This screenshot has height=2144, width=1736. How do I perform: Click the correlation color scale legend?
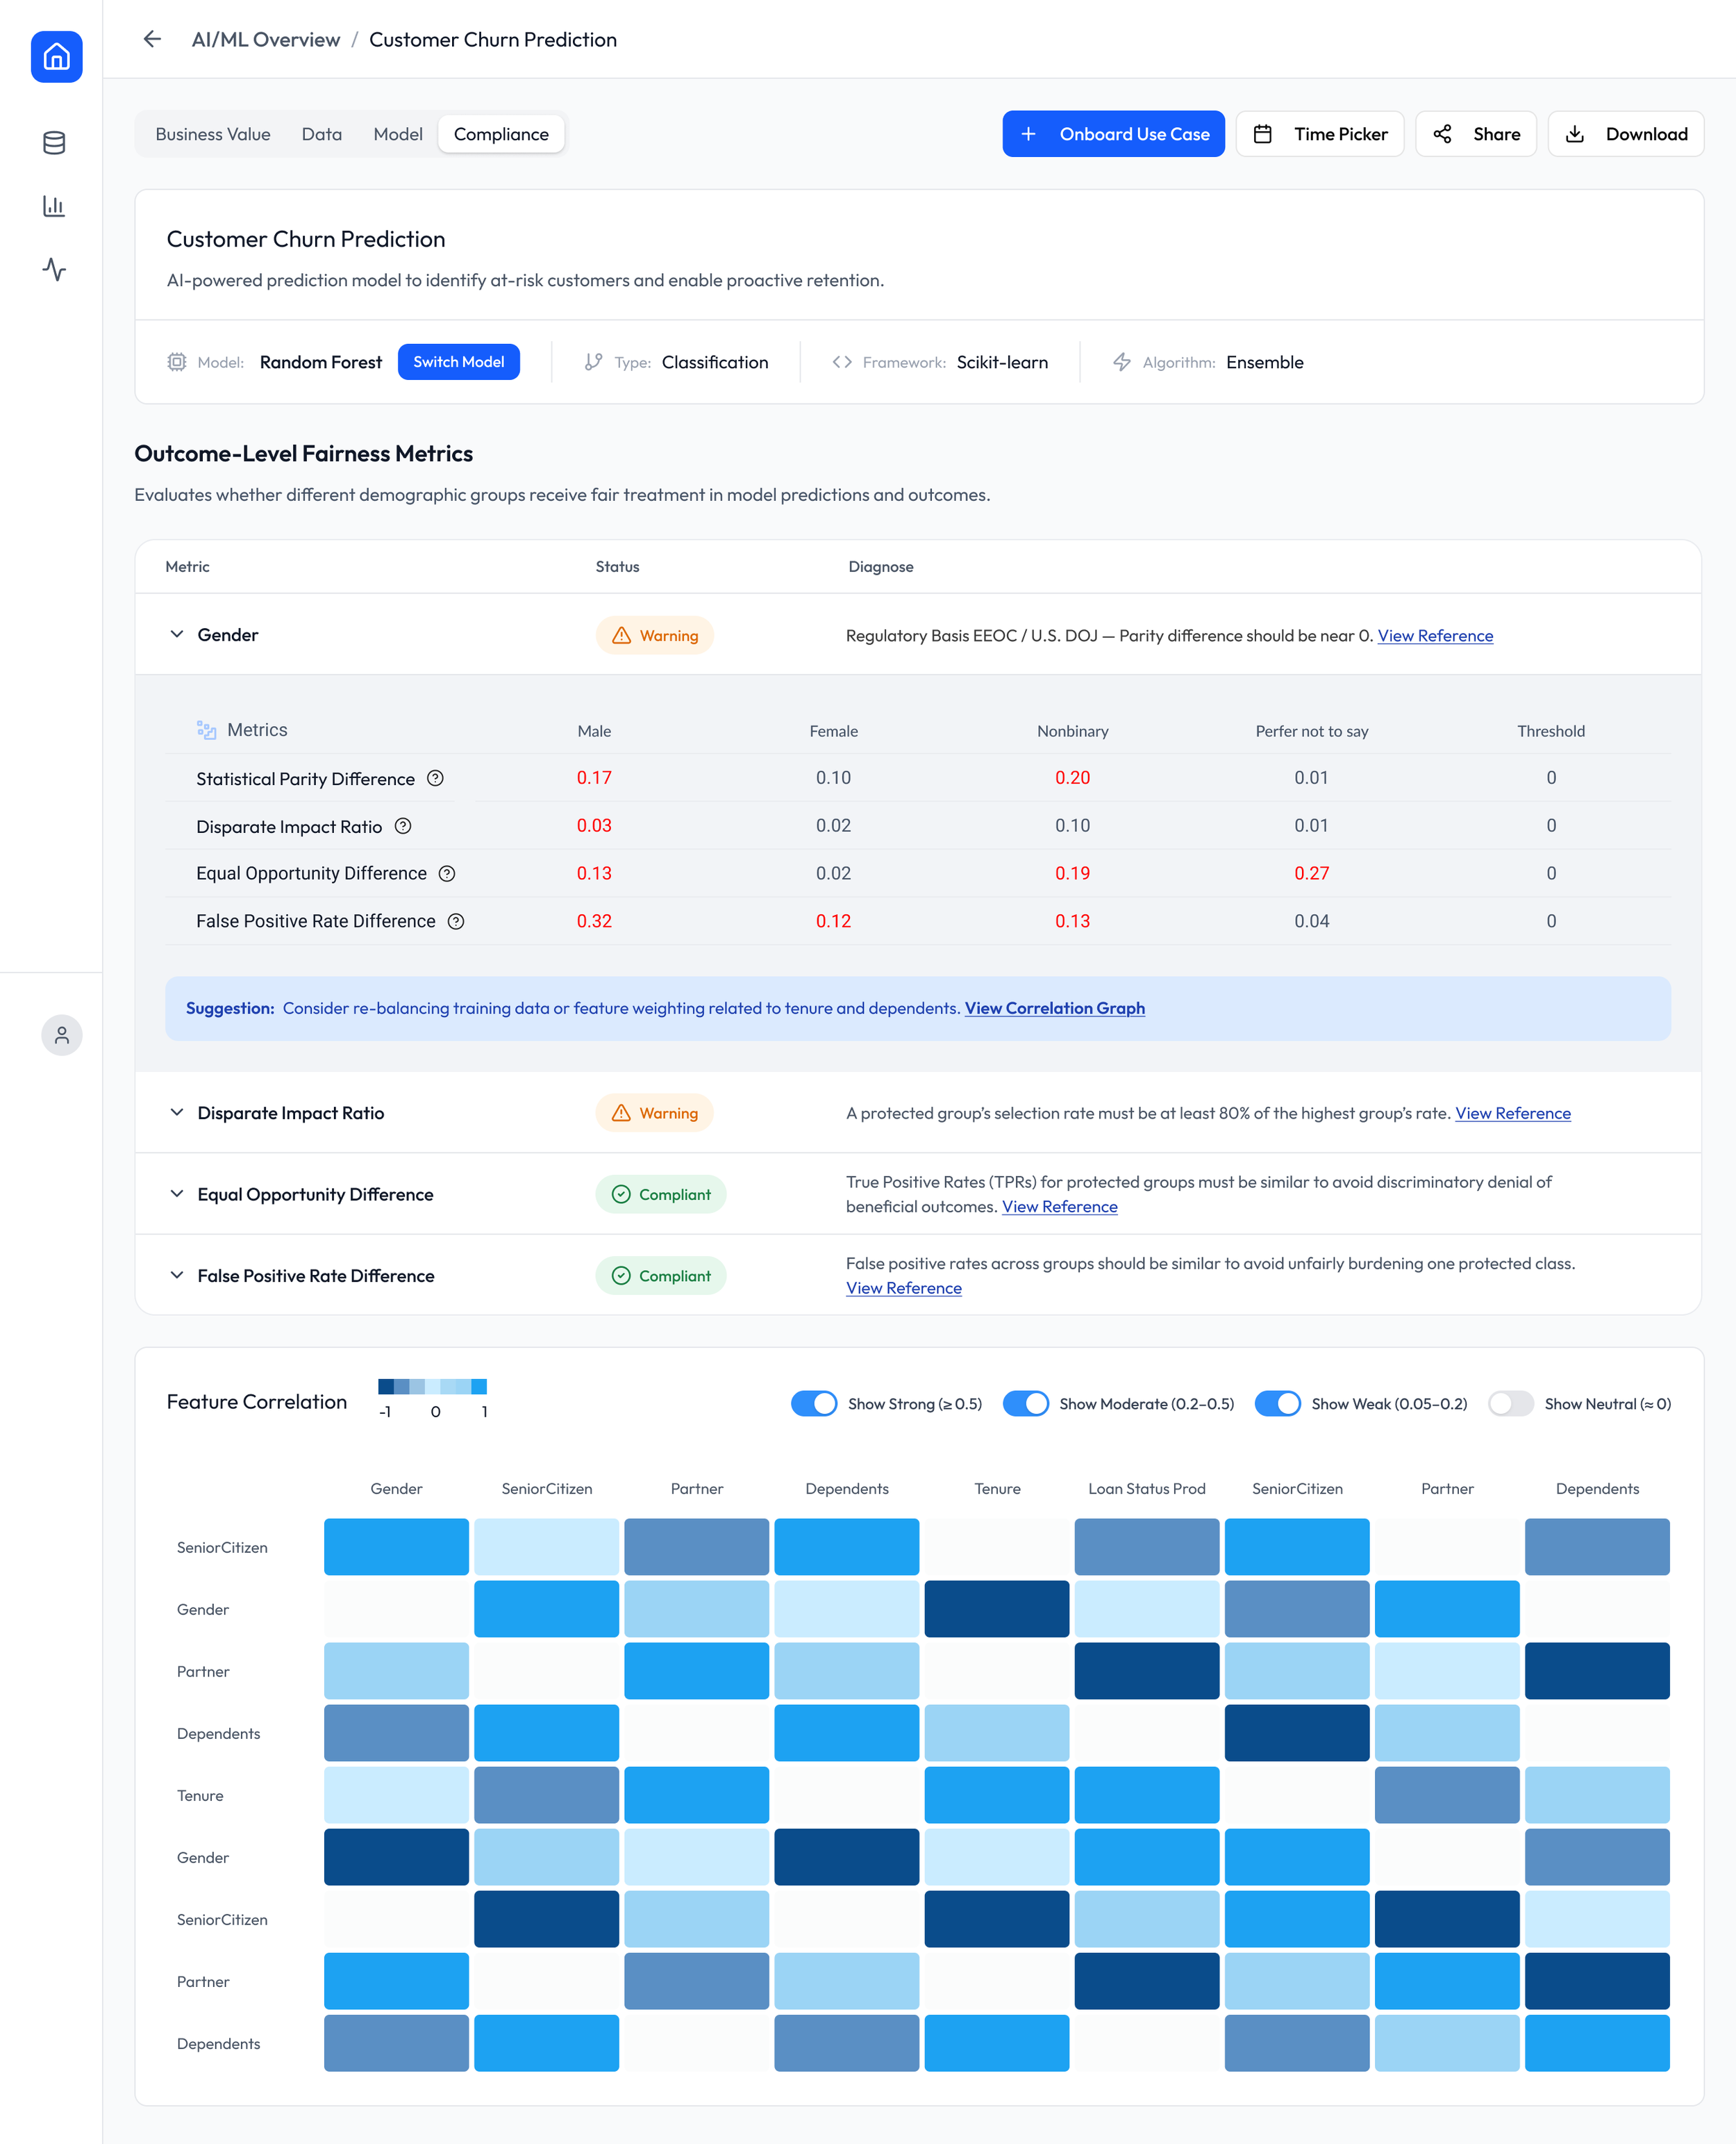[x=432, y=1387]
